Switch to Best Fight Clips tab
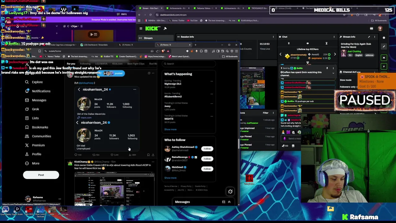396x223 pixels. 136,64
